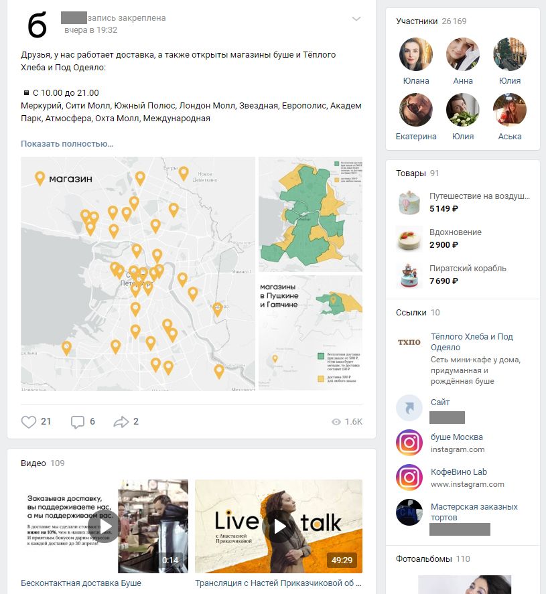Open the Фотоальбомы section header
Viewport: 546px width, 594px height.
pyautogui.click(x=423, y=559)
